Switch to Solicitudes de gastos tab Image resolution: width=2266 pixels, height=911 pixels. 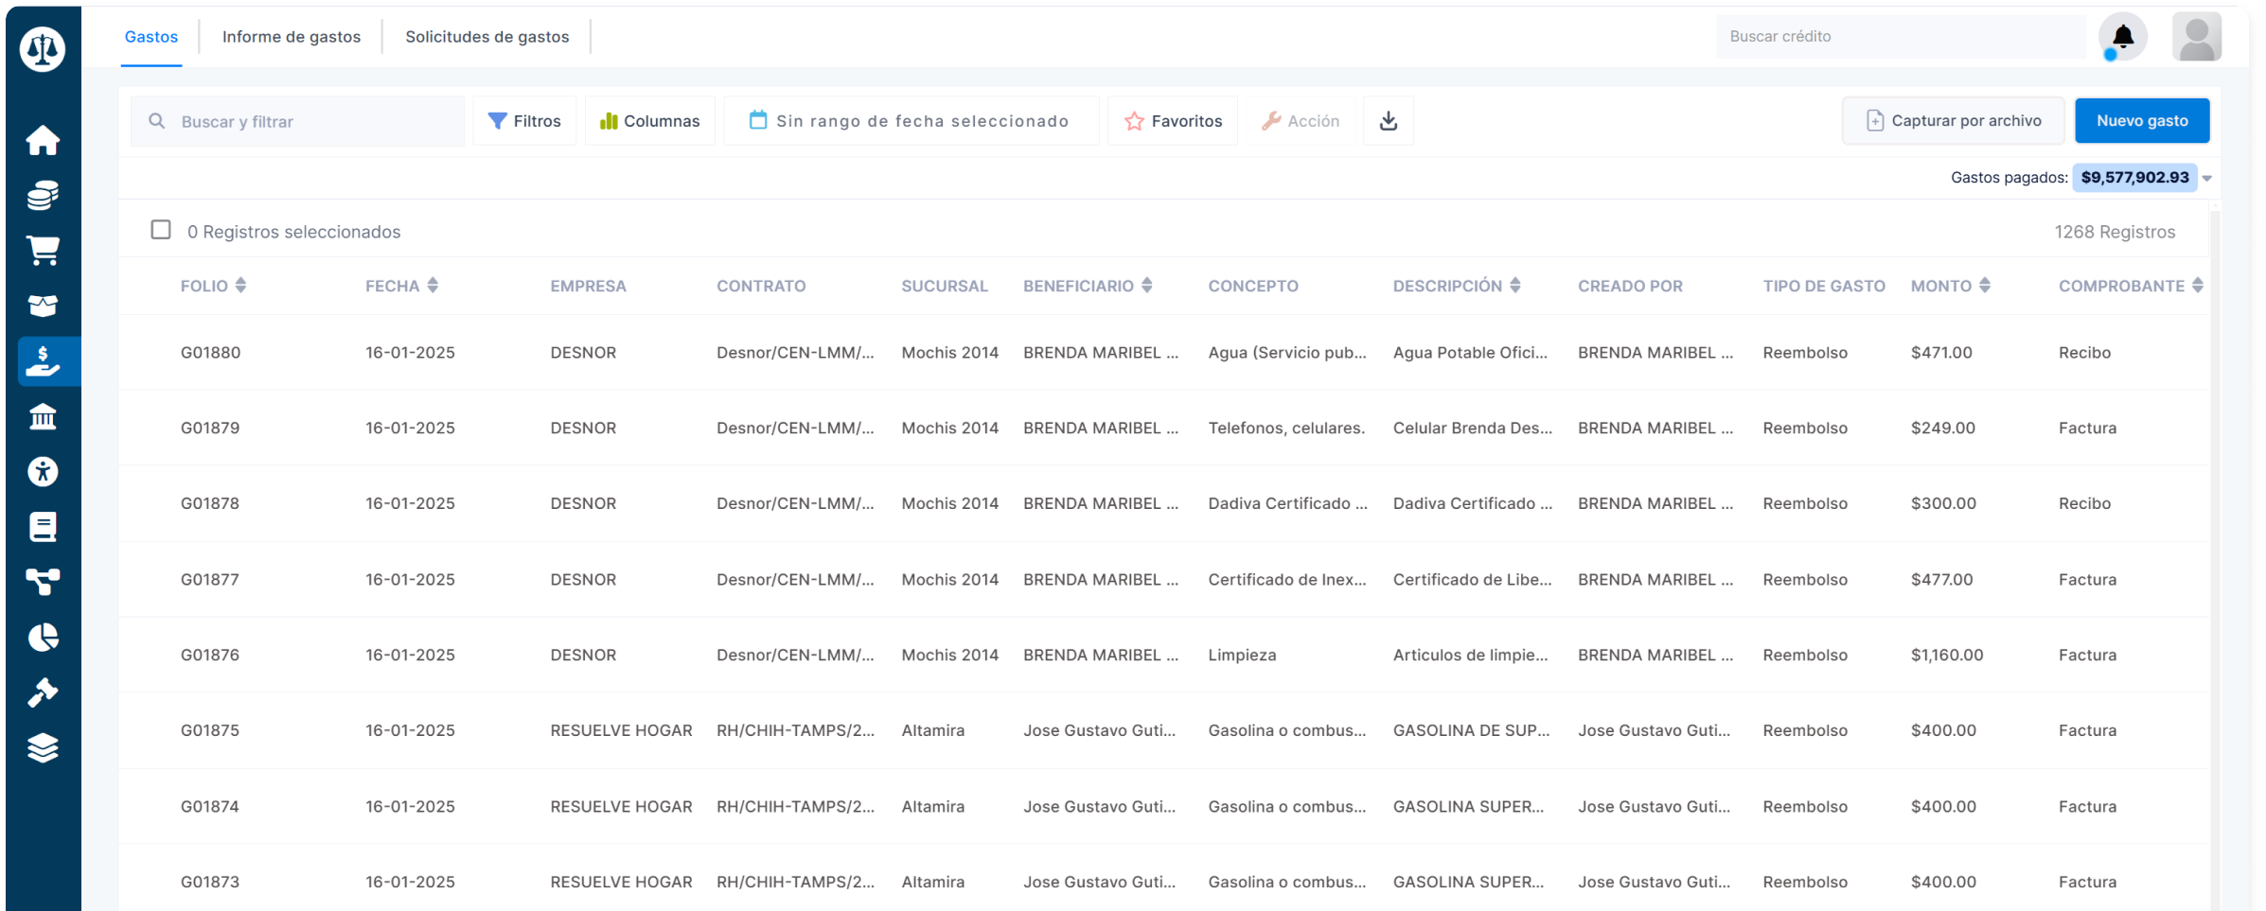tap(487, 37)
